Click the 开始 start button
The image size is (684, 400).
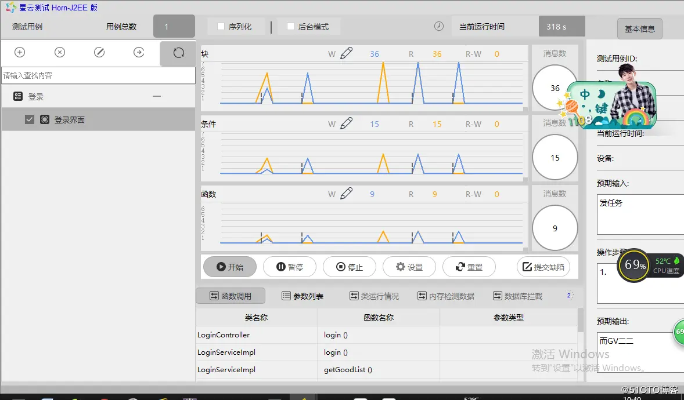pos(230,267)
